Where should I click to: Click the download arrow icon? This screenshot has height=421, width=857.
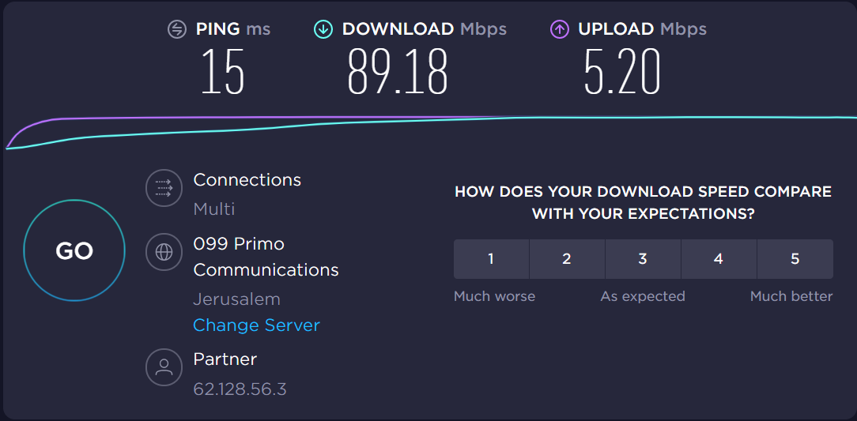[x=323, y=30]
